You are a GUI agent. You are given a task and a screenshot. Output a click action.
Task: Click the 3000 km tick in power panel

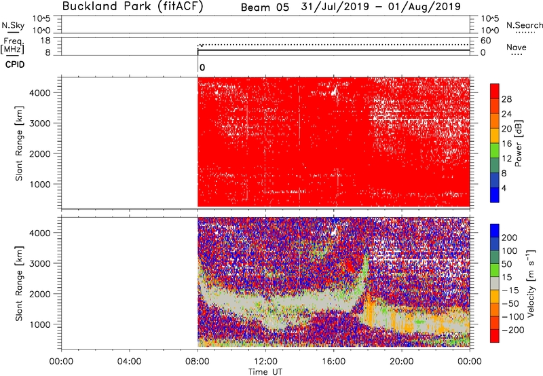(x=39, y=124)
